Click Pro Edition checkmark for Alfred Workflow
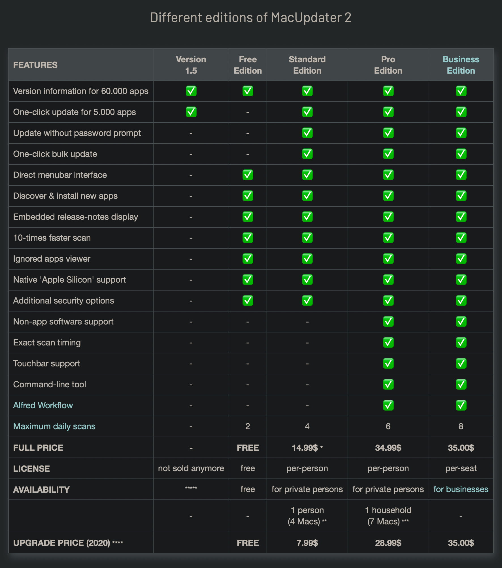 coord(388,405)
